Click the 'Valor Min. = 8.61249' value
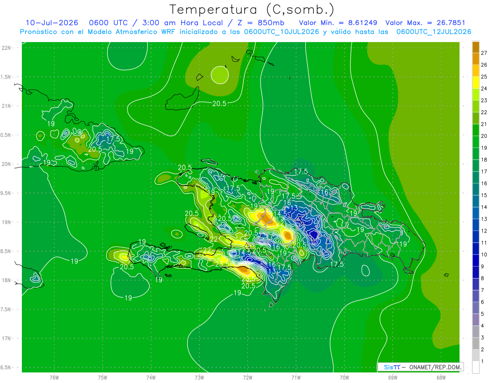 coord(339,23)
